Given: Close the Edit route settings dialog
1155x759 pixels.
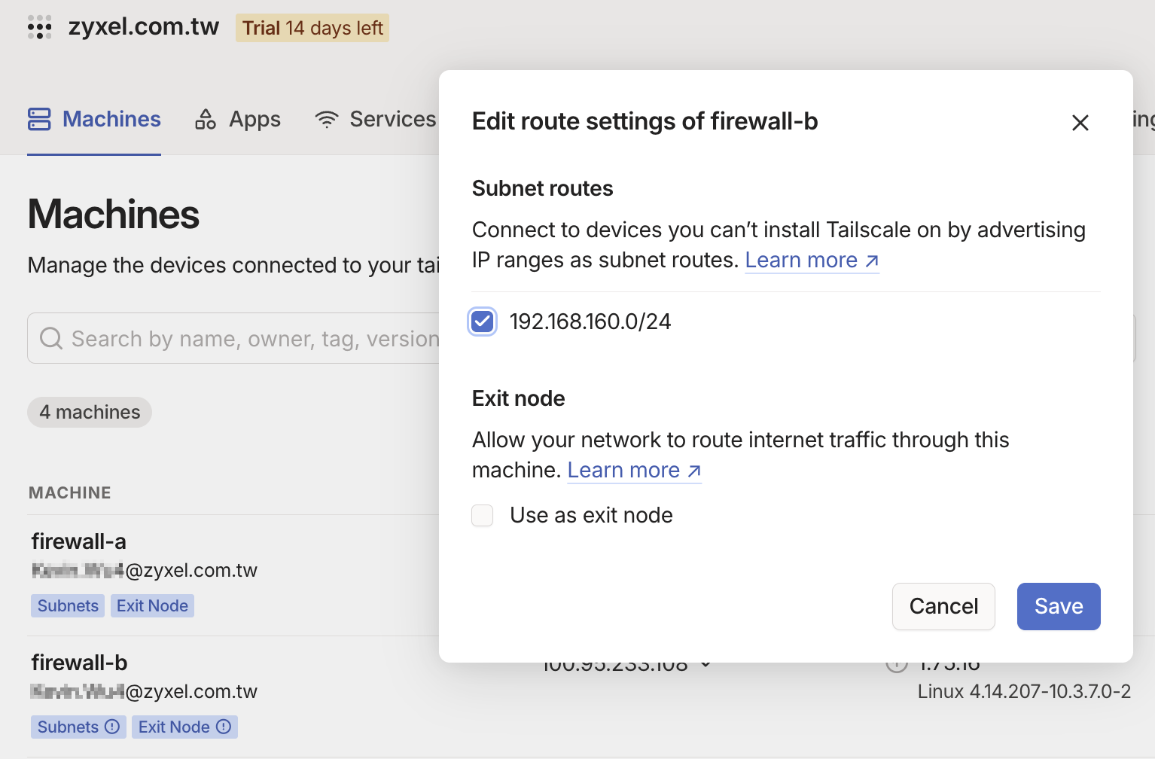Looking at the screenshot, I should coord(1080,122).
